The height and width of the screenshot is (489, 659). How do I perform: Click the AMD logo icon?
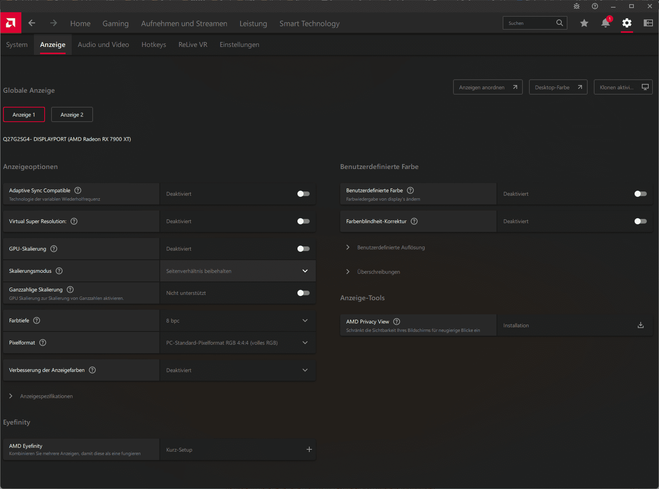click(11, 23)
